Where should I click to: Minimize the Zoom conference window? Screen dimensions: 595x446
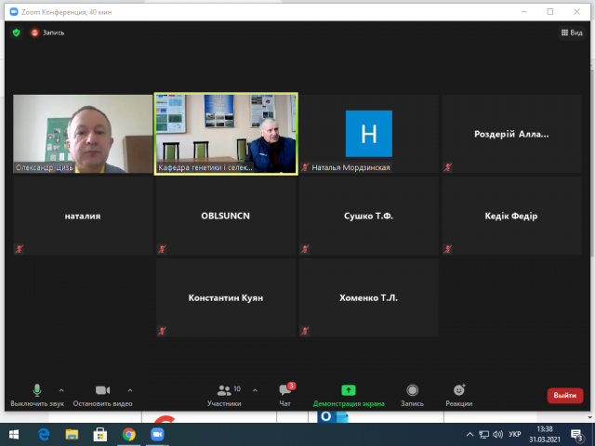click(x=524, y=12)
